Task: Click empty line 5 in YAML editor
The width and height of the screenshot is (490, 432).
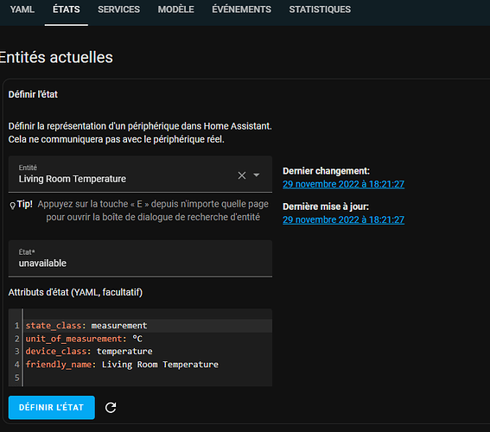Action: pyautogui.click(x=148, y=378)
